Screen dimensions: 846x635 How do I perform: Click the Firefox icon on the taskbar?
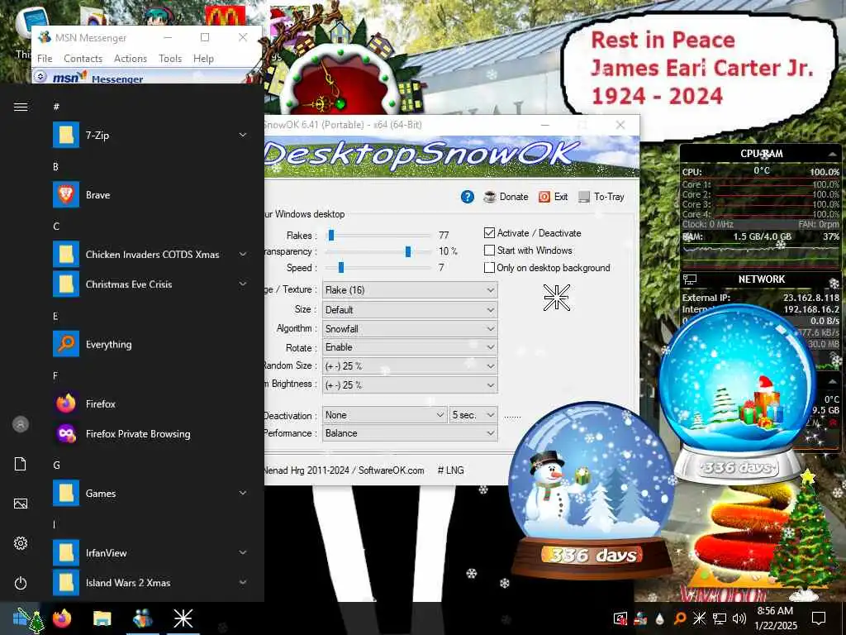[61, 618]
